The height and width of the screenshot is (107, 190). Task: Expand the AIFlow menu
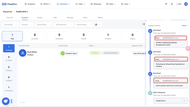coord(46,4)
